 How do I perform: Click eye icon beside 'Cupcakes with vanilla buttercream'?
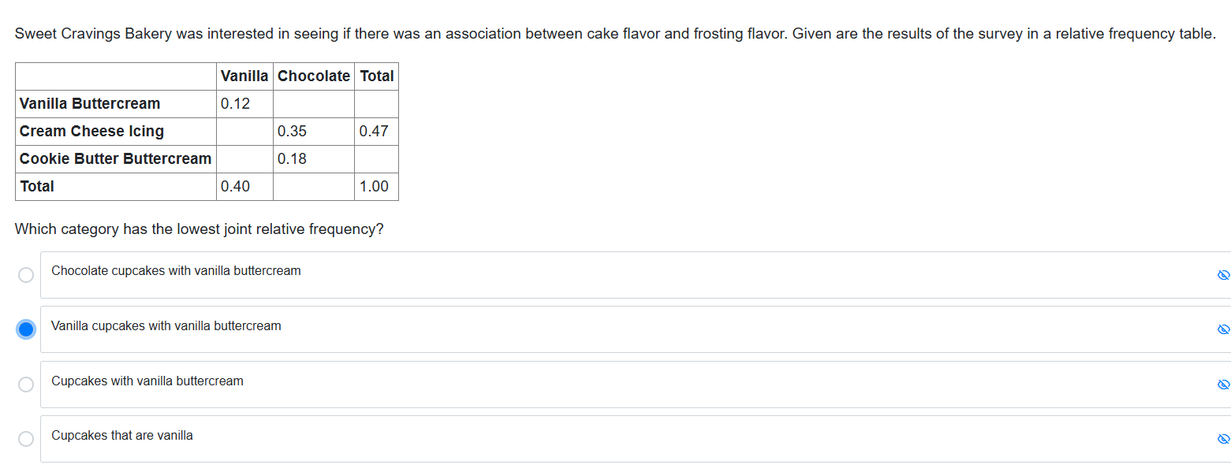(1223, 385)
